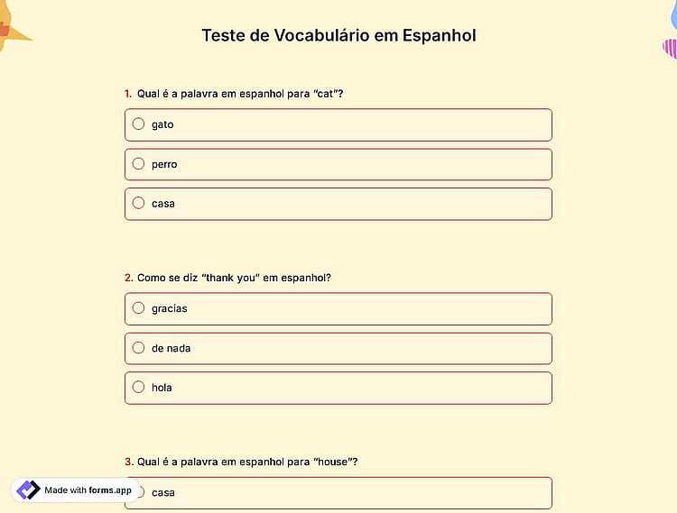The height and width of the screenshot is (513, 677).
Task: Open the 'Made with forms.app' badge link
Action: [x=76, y=490]
